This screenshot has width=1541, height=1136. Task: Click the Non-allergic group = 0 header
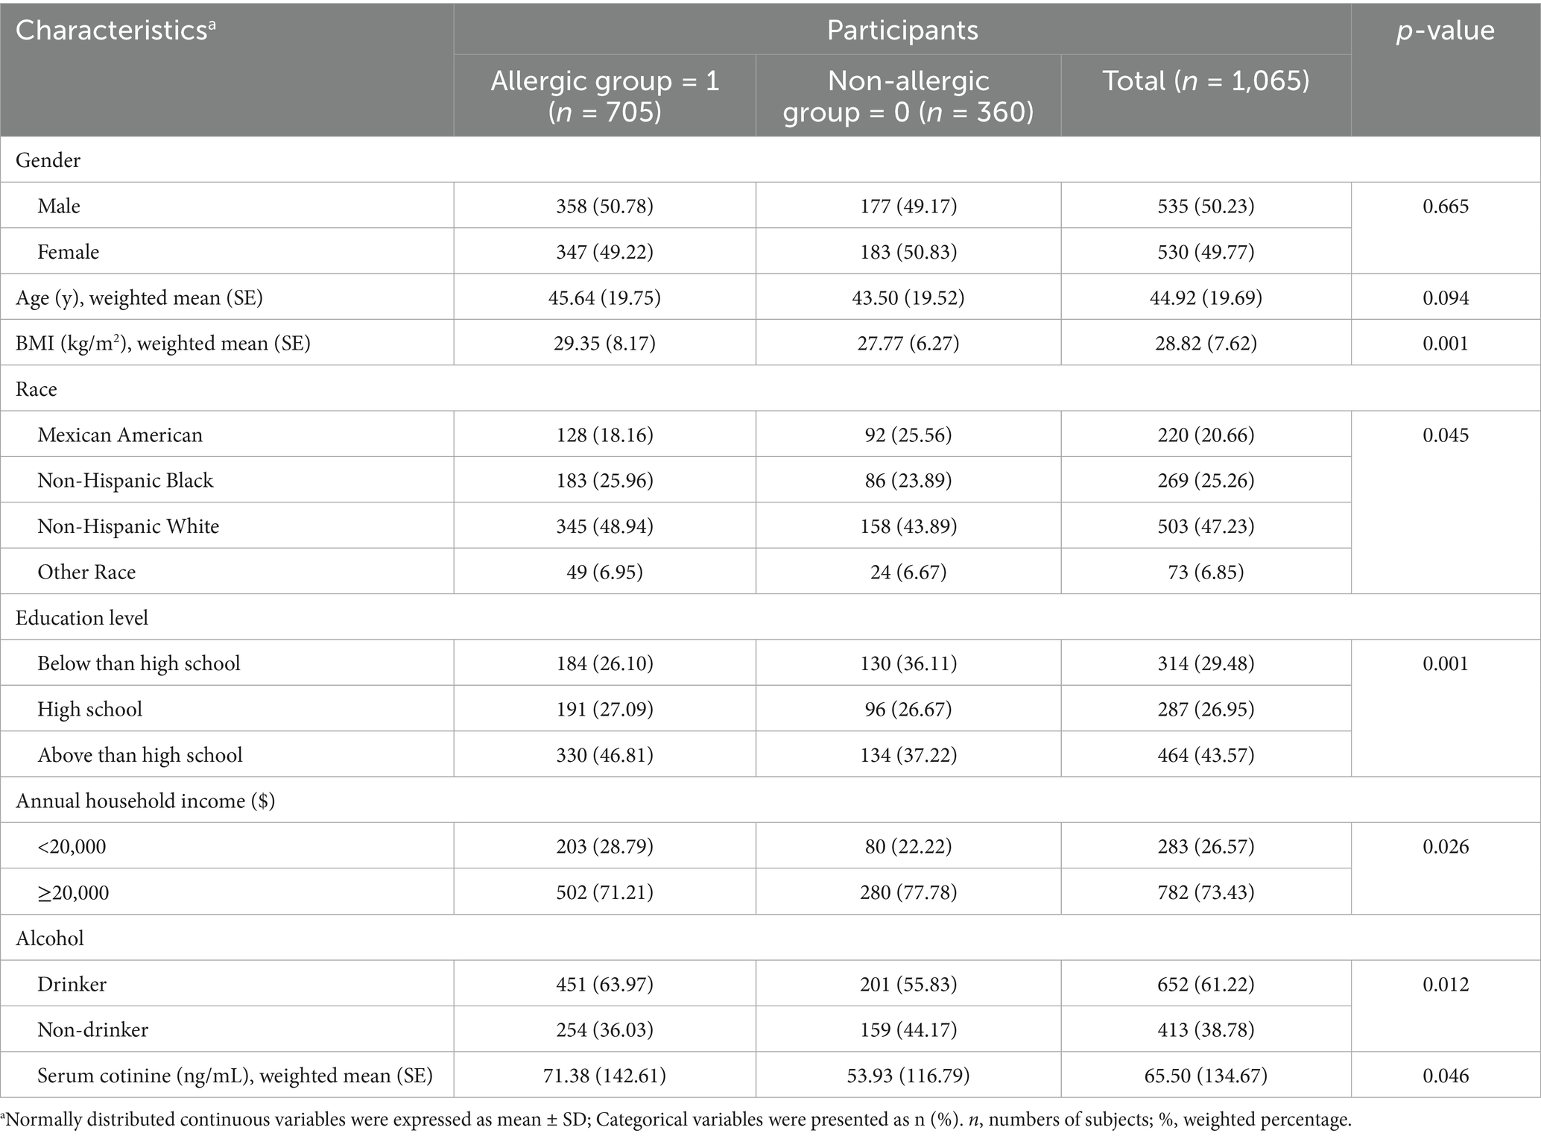pyautogui.click(x=908, y=95)
